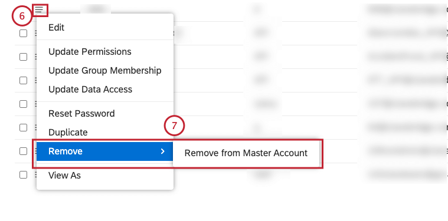Toggle the last row checkbox near View As

tap(23, 175)
